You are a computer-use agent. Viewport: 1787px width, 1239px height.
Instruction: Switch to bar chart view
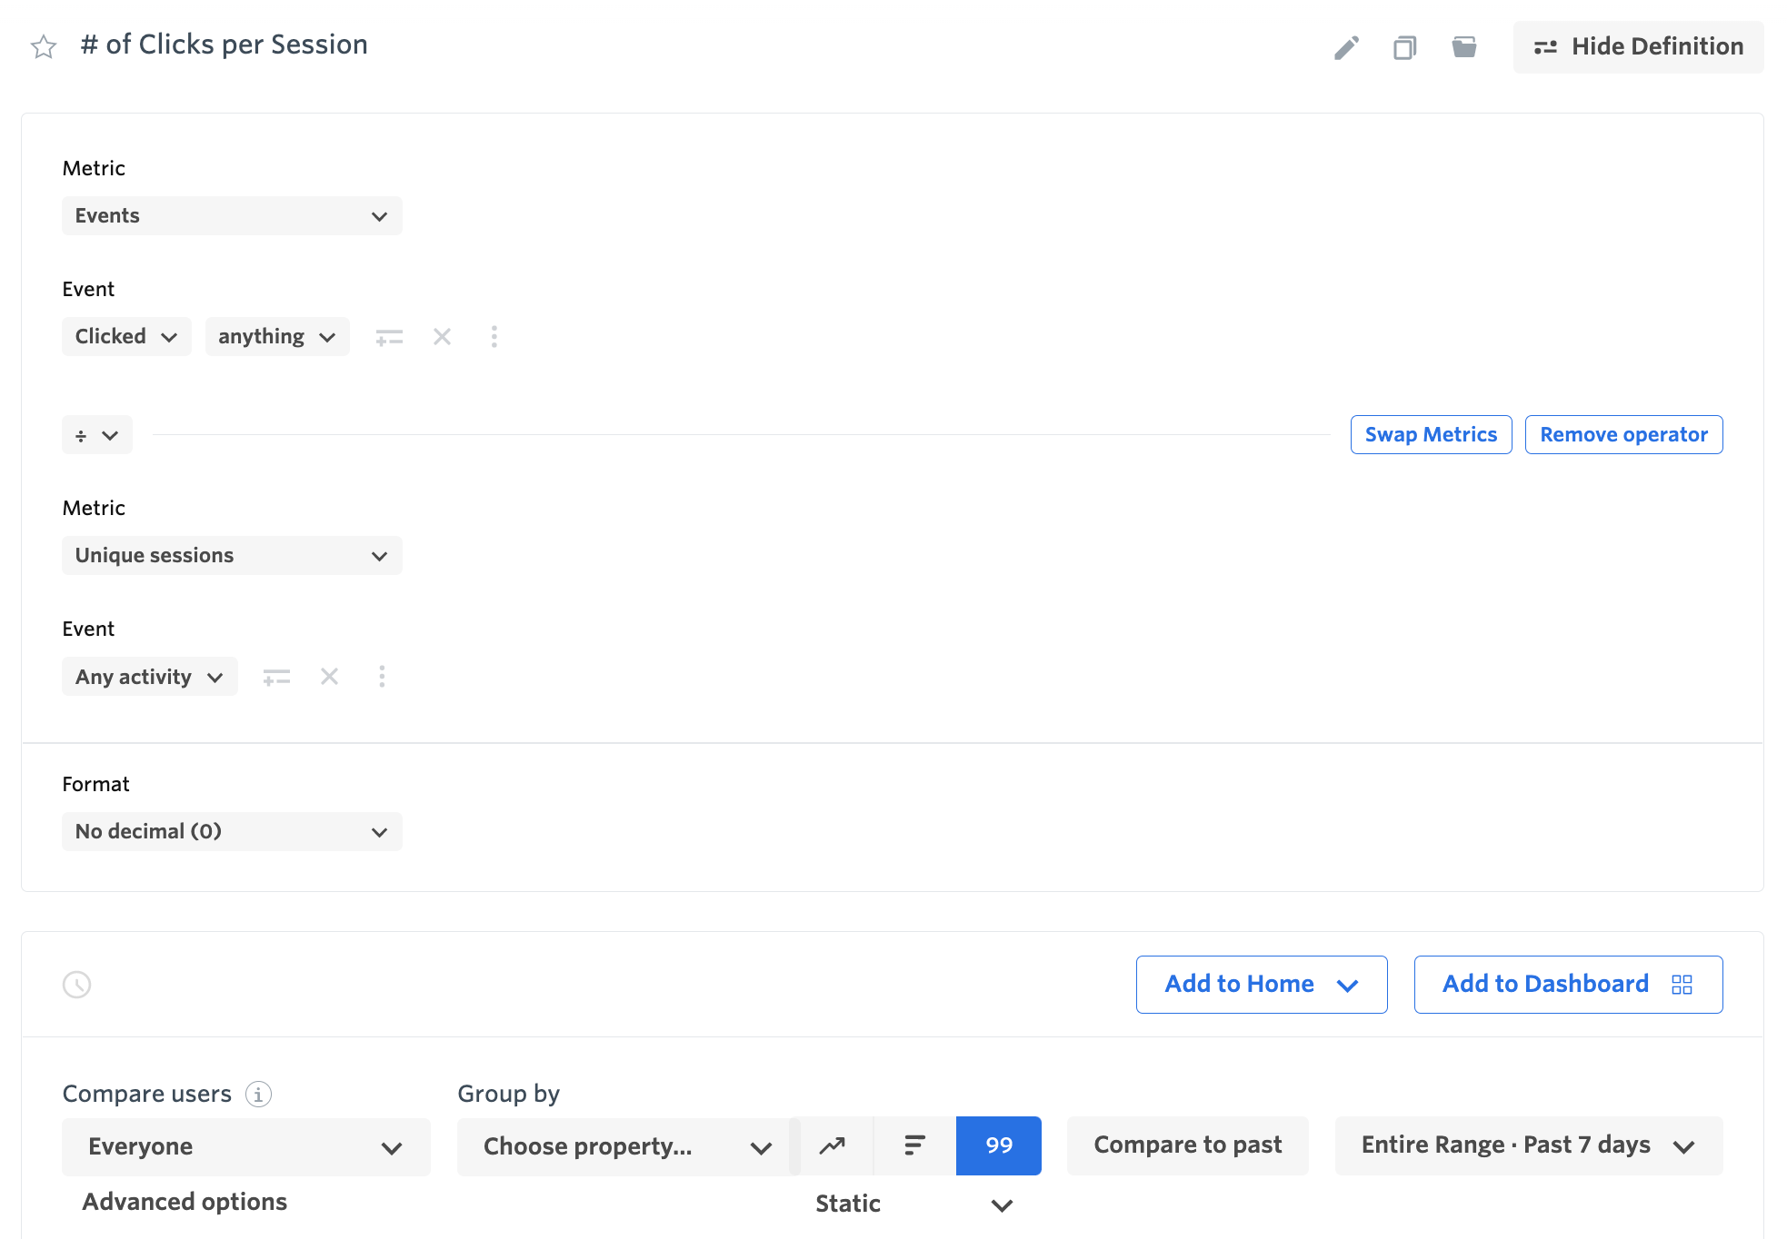[x=914, y=1145]
